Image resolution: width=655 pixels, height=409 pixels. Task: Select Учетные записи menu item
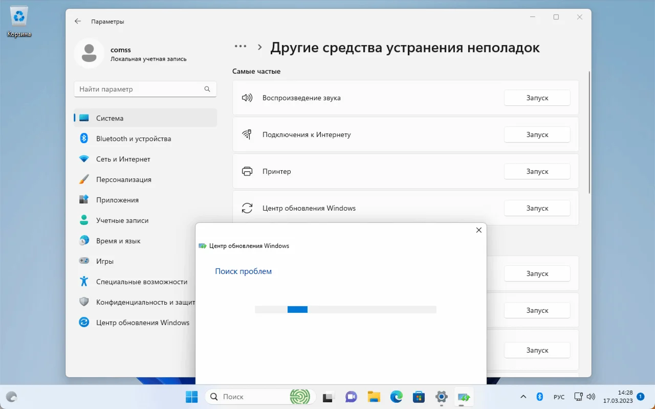(122, 220)
